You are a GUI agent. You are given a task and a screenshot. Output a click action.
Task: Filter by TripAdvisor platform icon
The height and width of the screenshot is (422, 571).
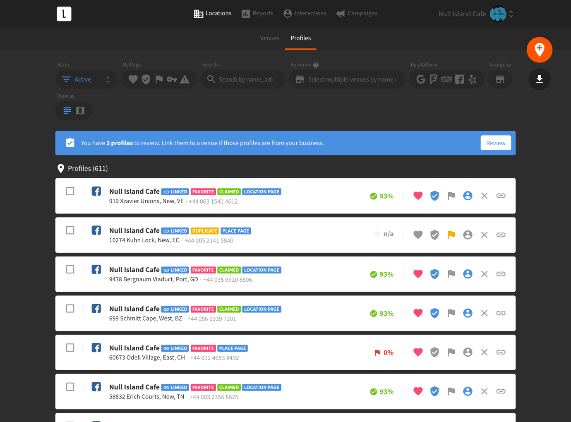[x=446, y=79]
